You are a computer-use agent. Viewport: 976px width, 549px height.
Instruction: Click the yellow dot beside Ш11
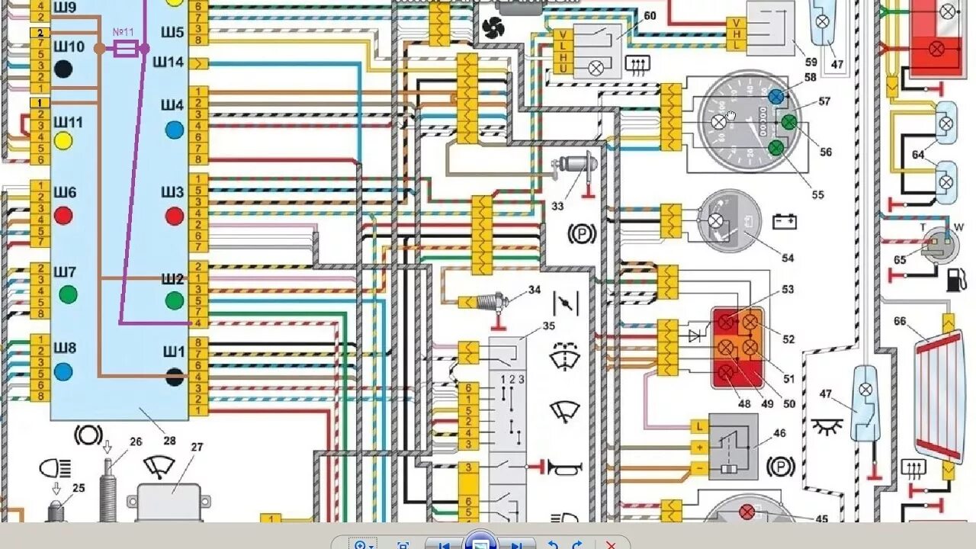point(63,140)
